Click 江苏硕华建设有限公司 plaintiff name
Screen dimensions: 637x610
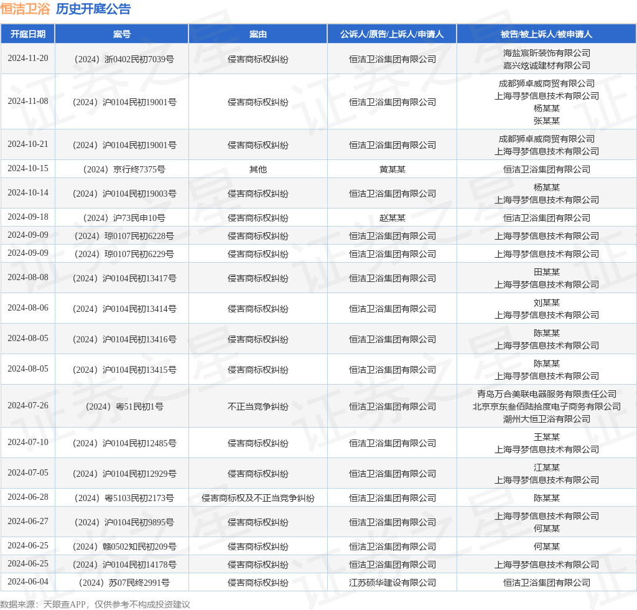(392, 583)
